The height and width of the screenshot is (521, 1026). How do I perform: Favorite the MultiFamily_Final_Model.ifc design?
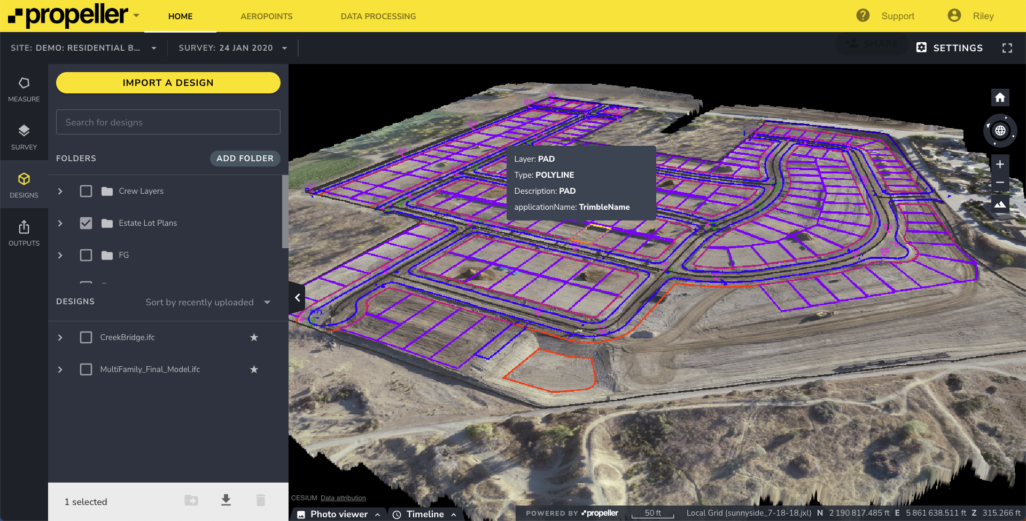pos(254,369)
